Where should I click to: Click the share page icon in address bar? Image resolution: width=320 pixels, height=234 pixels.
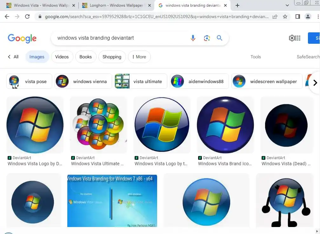[275, 17]
